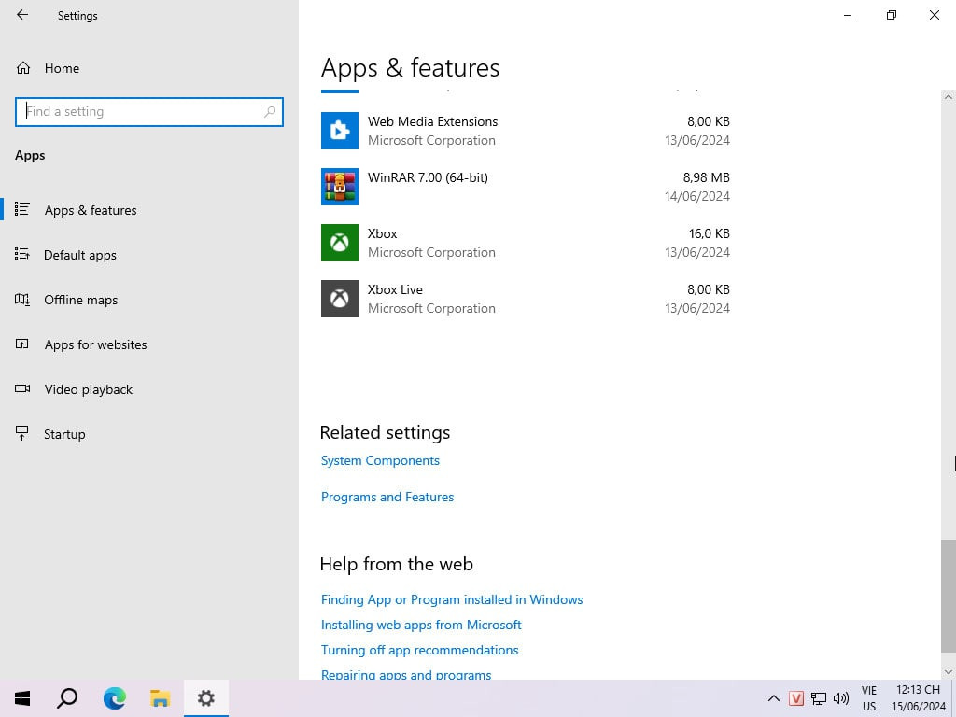Go back using the Settings back arrow
Screen dimensions: 956x717
22,15
